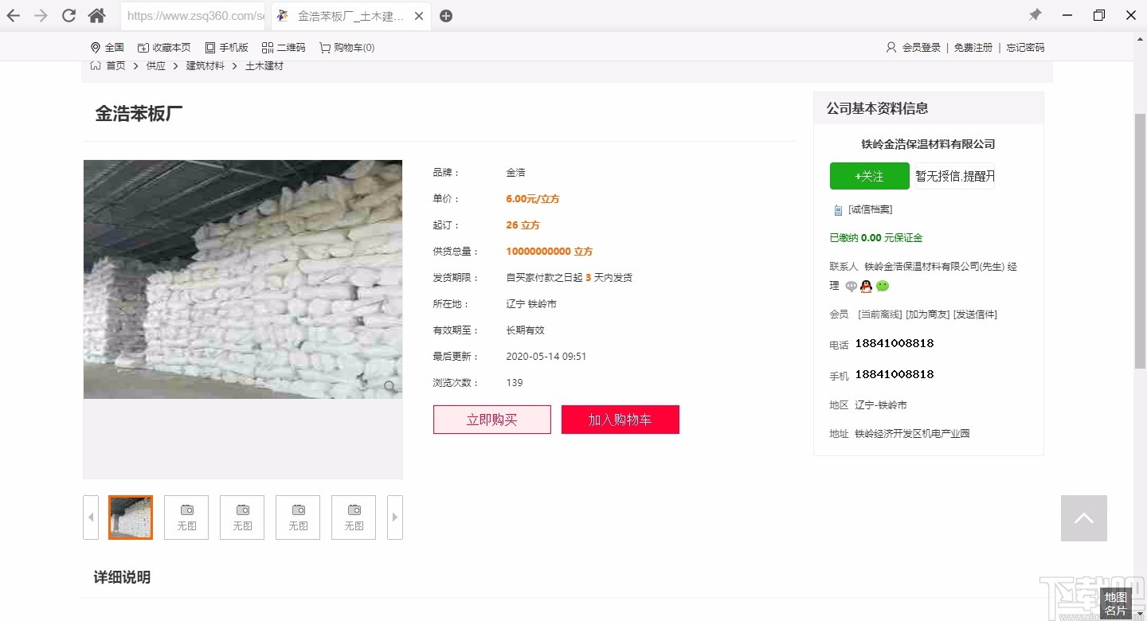The height and width of the screenshot is (621, 1147).
Task: Go to 首页 in the breadcrumb
Action: tap(115, 66)
